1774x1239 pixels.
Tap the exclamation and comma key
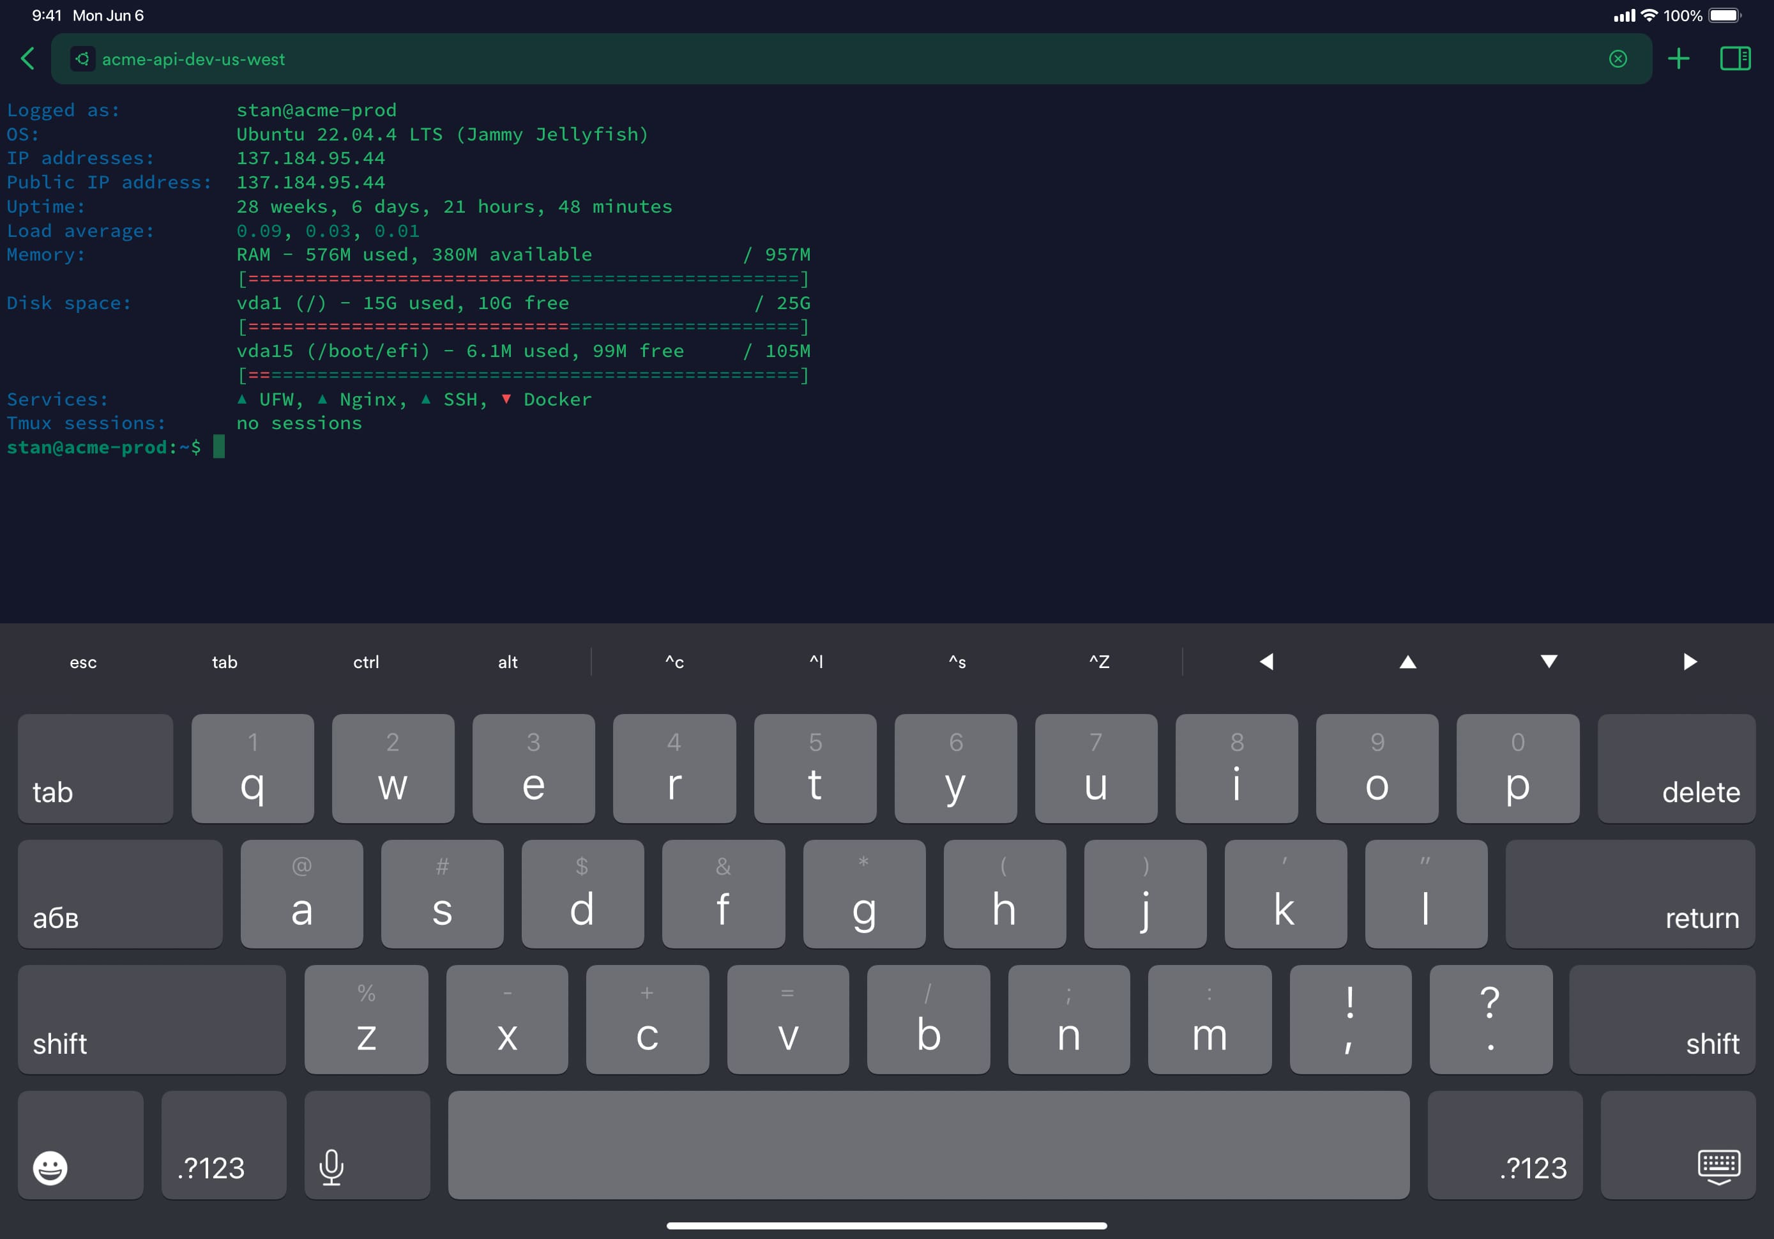(1351, 1019)
